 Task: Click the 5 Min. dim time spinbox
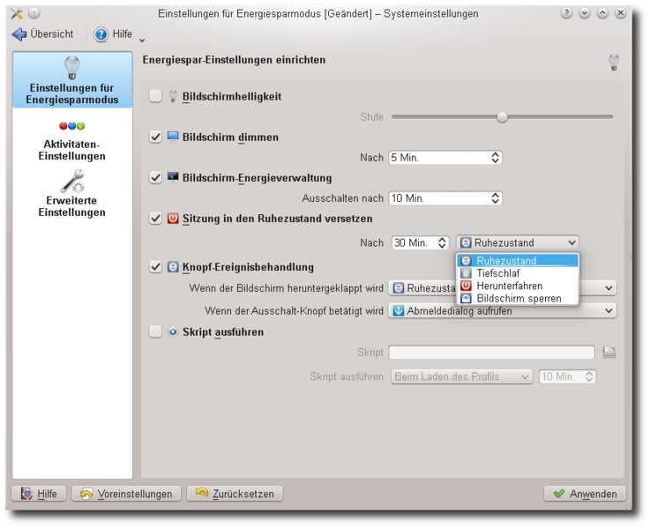pos(445,158)
